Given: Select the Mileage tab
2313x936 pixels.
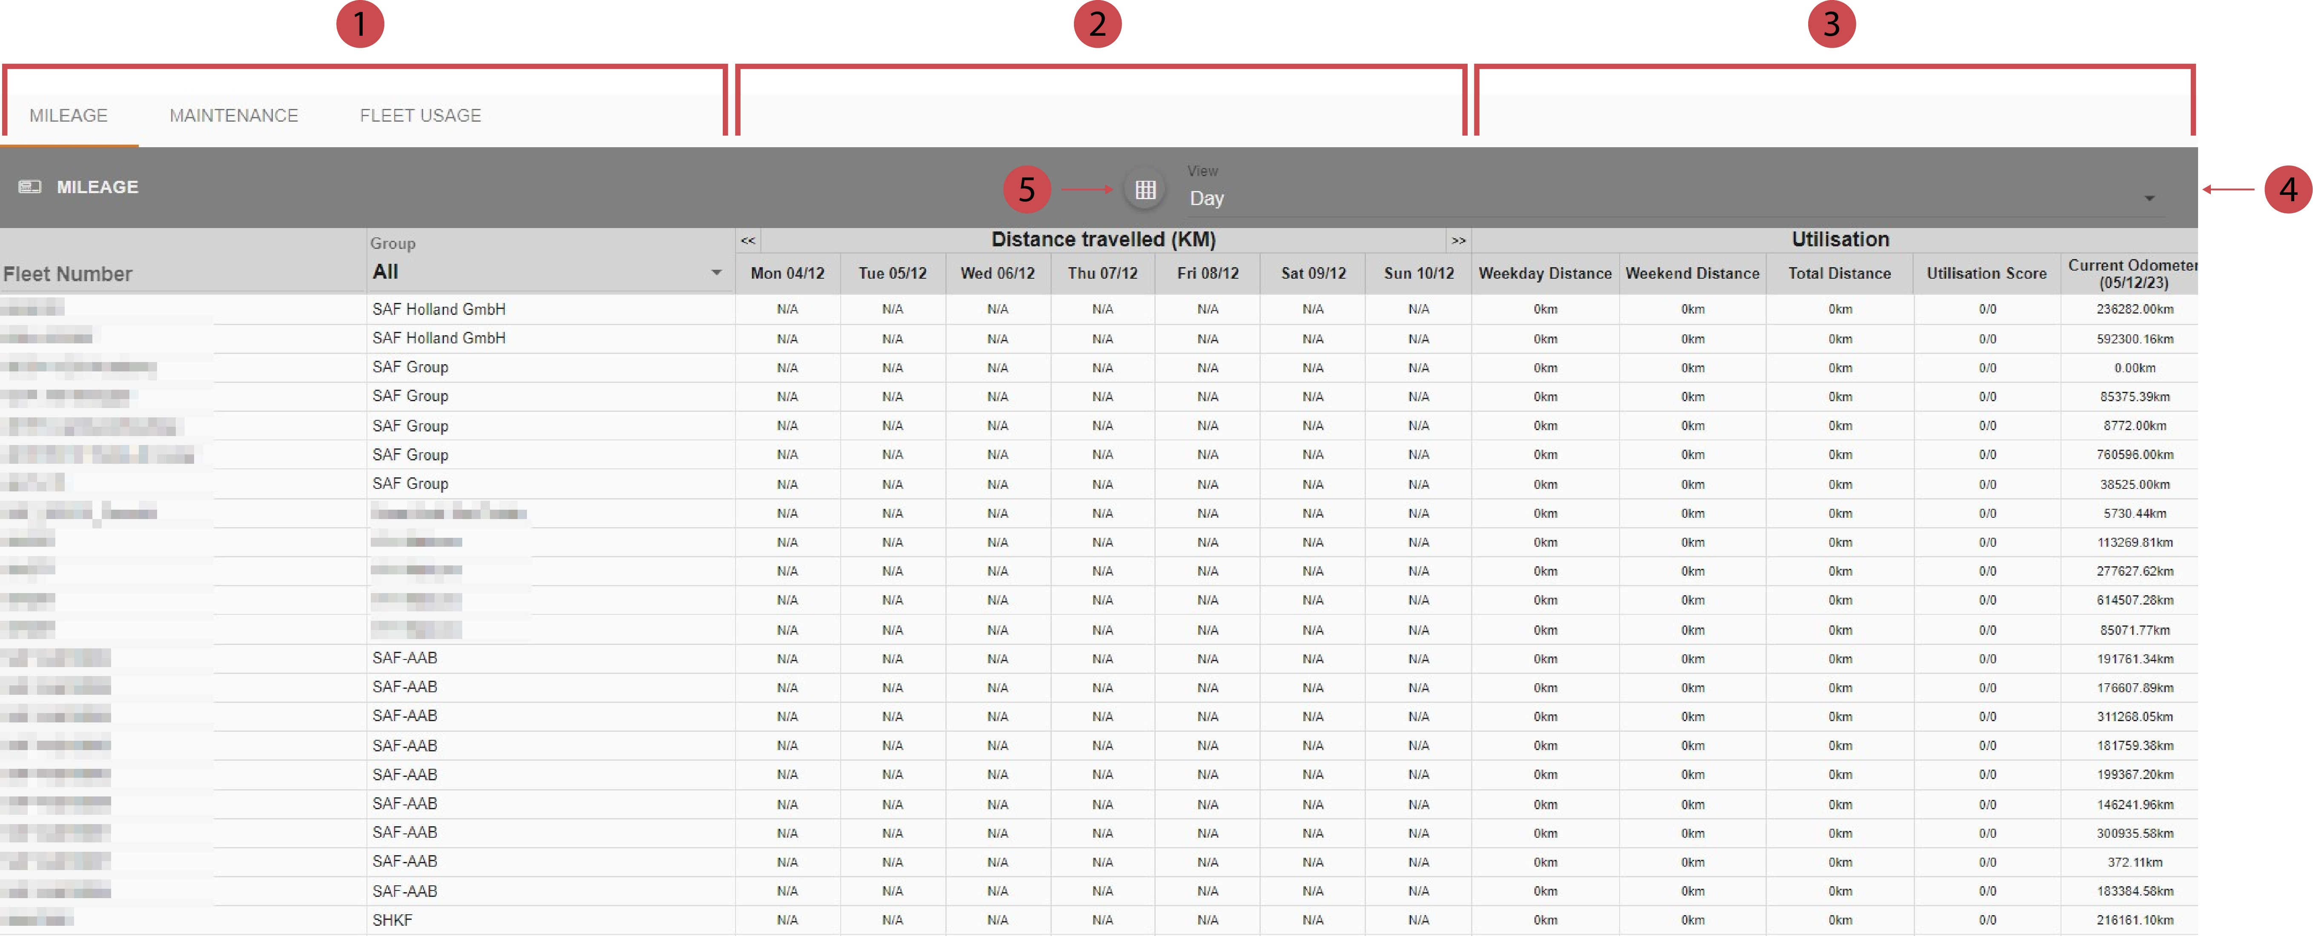Looking at the screenshot, I should pos(68,116).
